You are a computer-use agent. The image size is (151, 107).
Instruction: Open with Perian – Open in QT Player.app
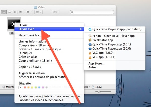pos(115,36)
